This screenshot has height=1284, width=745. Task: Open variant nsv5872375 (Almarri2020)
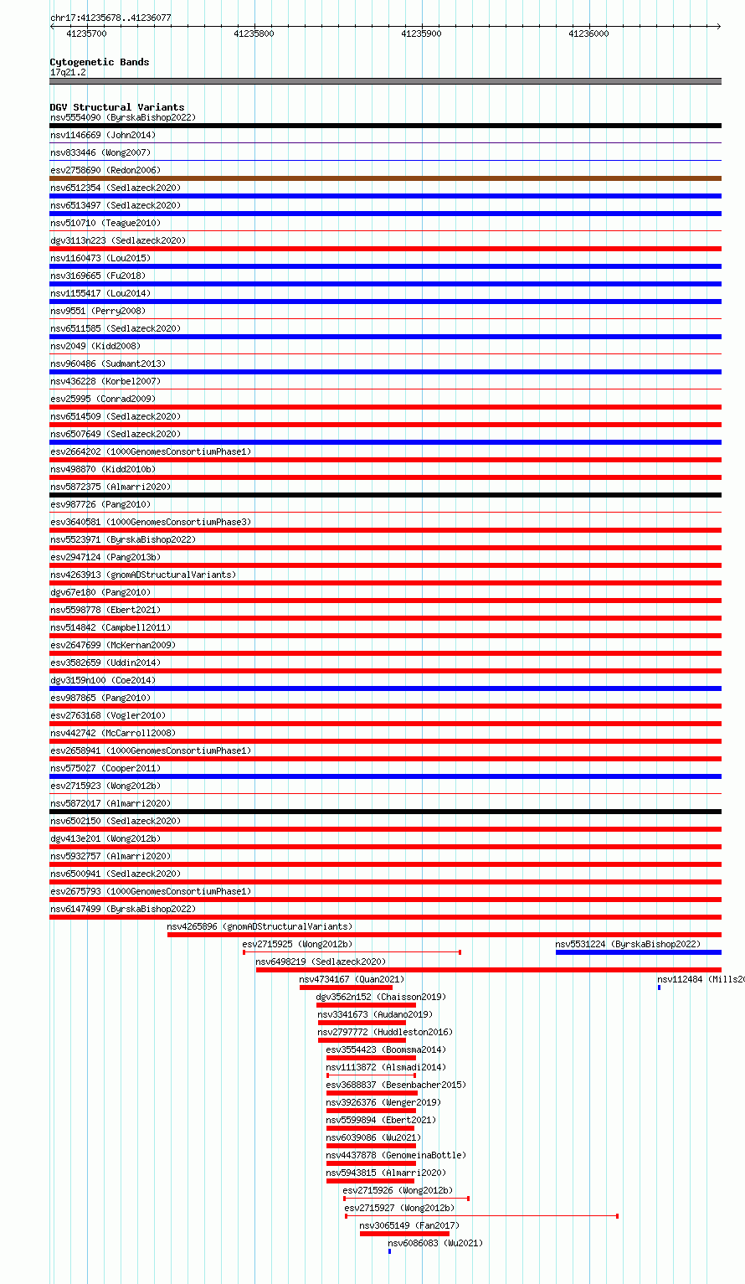[110, 487]
